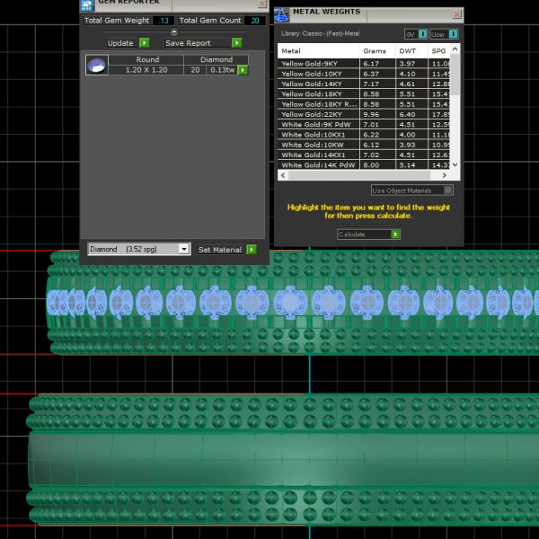
Task: Enable Use Object Materials option
Action: point(448,190)
